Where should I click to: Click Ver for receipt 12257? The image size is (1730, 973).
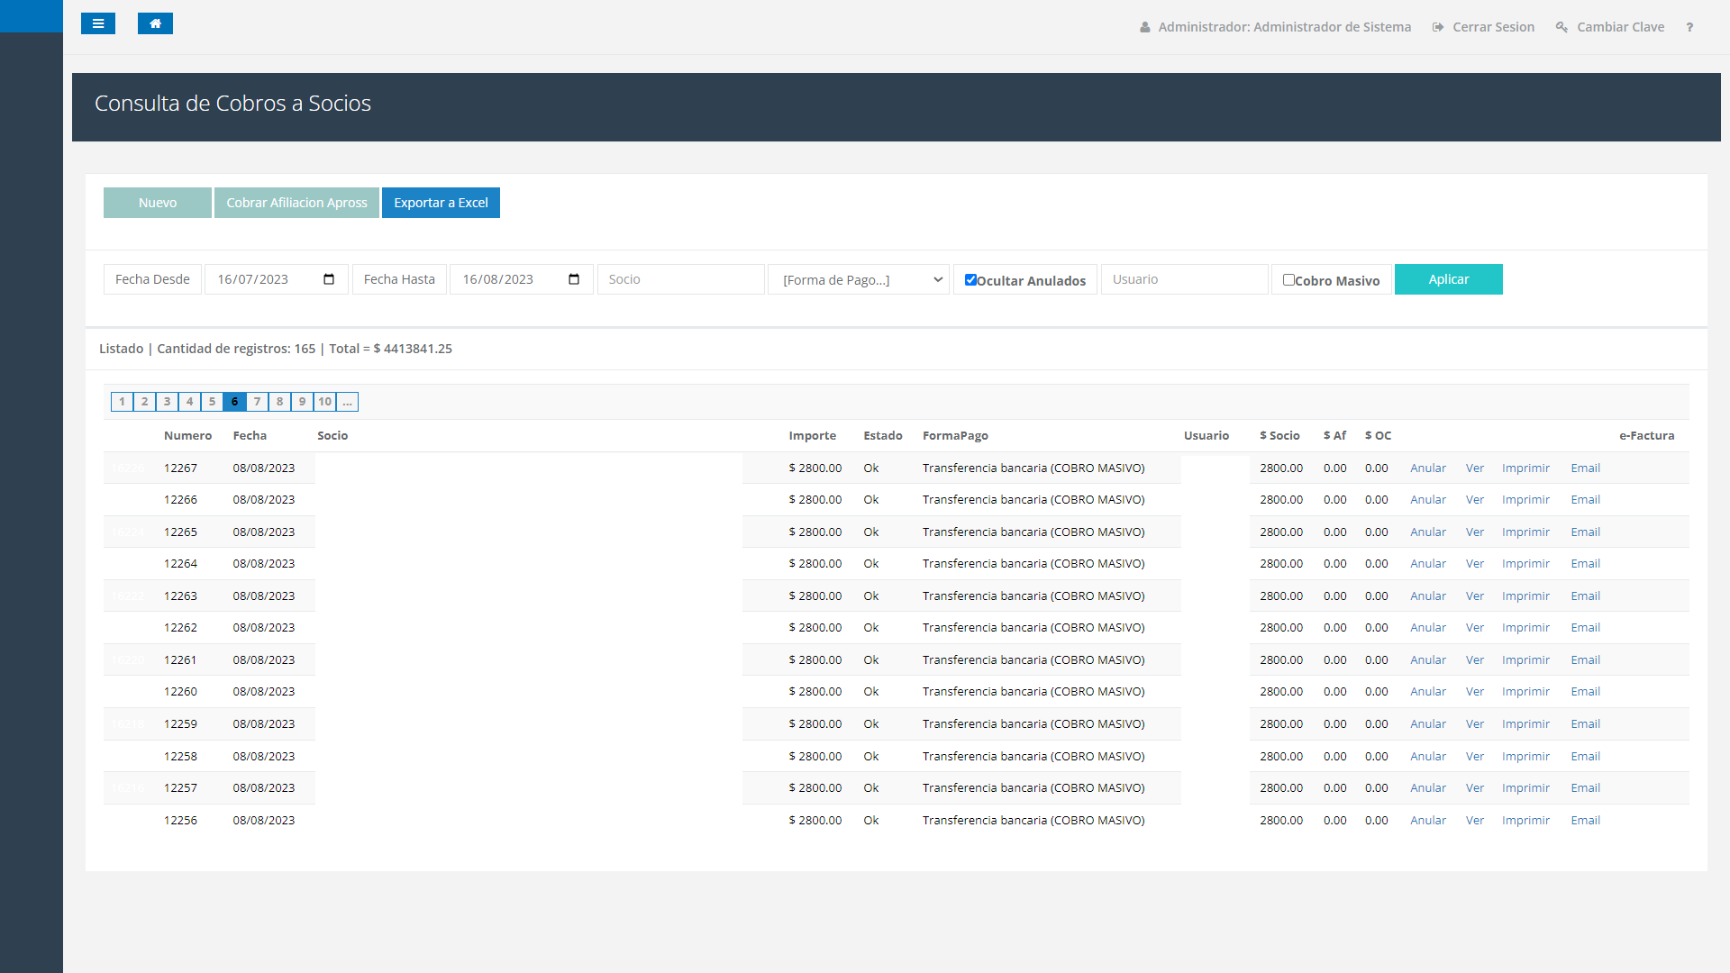1474,787
